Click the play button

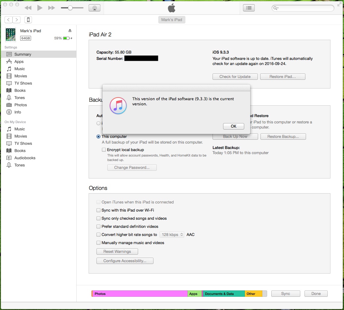tap(40, 8)
